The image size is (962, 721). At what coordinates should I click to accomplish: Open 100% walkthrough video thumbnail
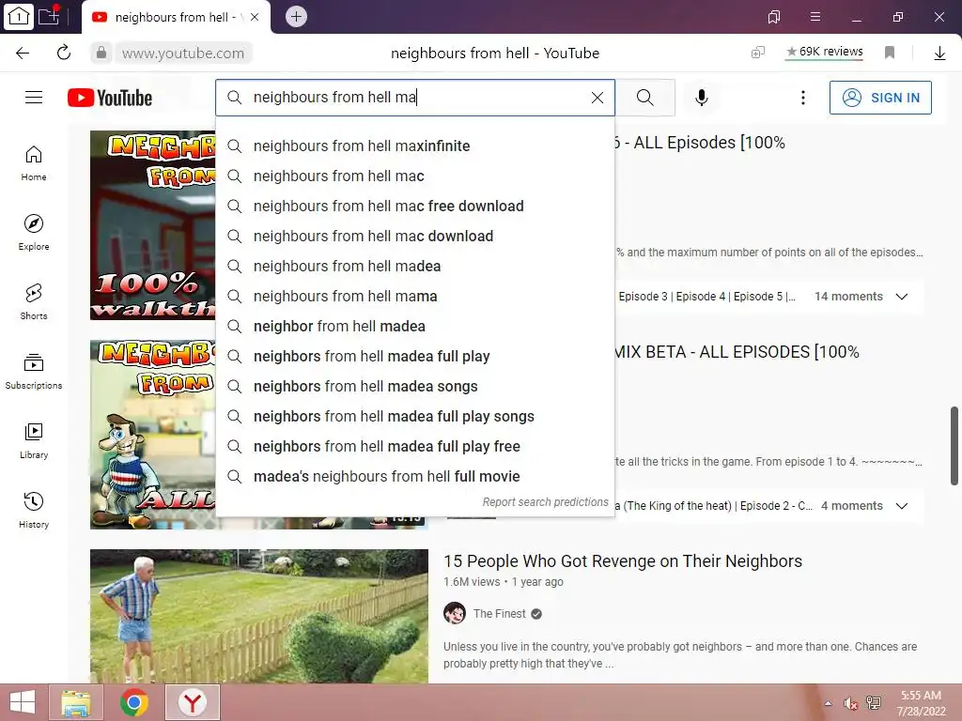click(153, 225)
